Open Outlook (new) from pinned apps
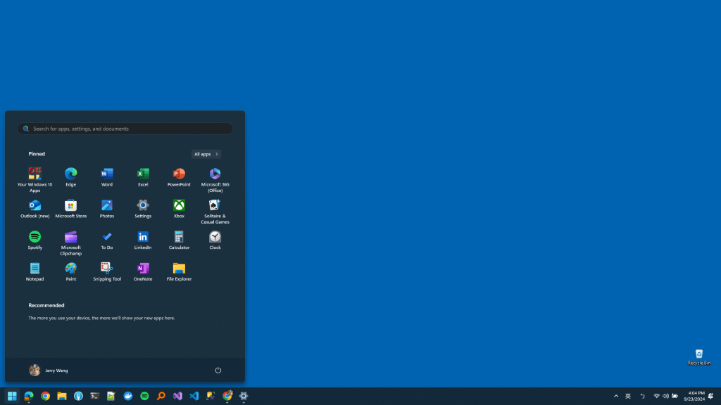Viewport: 721px width, 405px height. tap(35, 208)
